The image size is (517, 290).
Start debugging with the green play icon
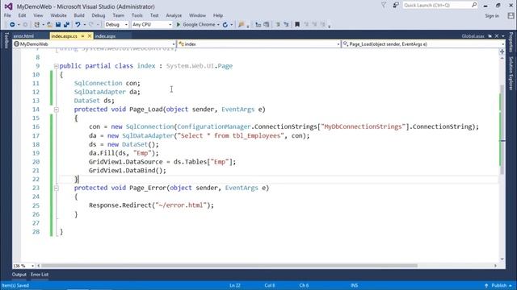click(179, 25)
